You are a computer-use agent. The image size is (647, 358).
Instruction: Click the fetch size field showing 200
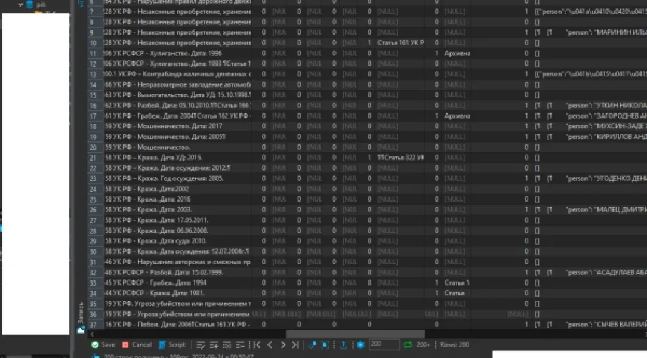(x=384, y=344)
